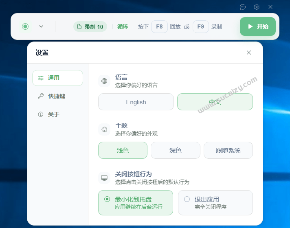Click the F8 playback hotkey box
This screenshot has height=228, width=290.
tap(159, 26)
